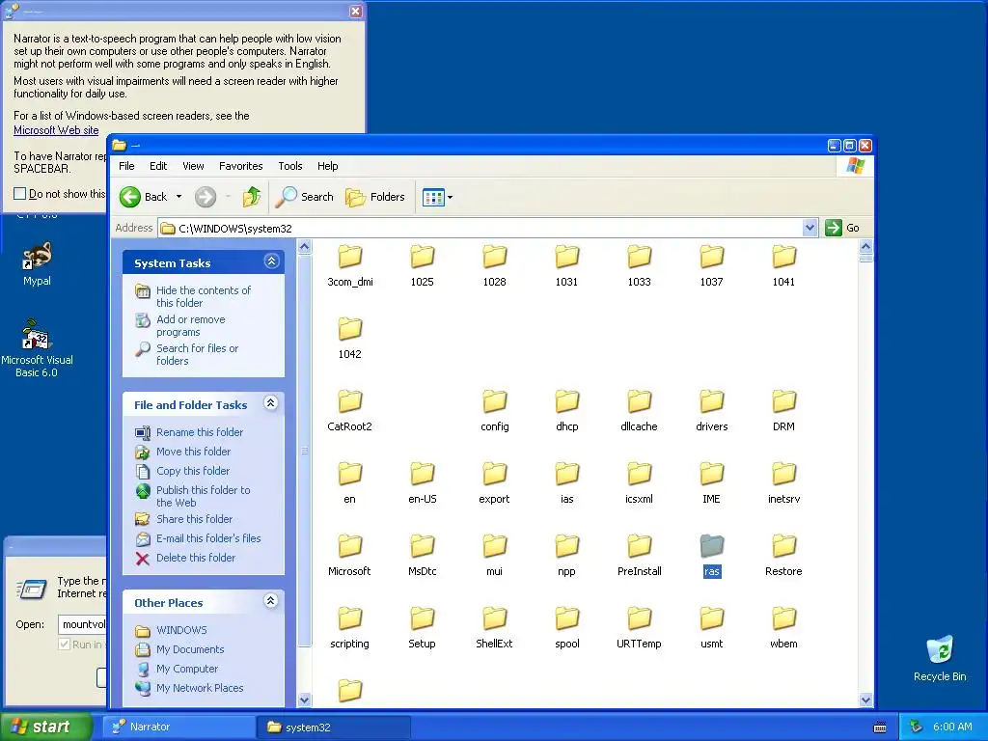
Task: Select Microsoft Visual Basic 6.0 desktop icon
Action: pyautogui.click(x=38, y=347)
